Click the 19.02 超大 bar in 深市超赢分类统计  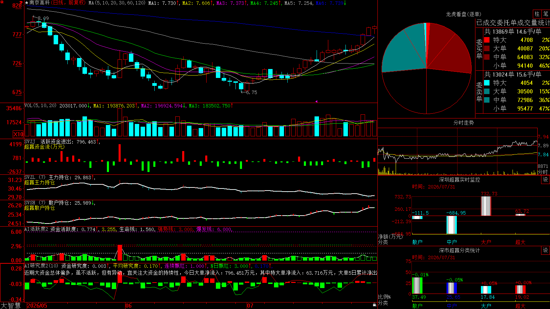pos(520,289)
